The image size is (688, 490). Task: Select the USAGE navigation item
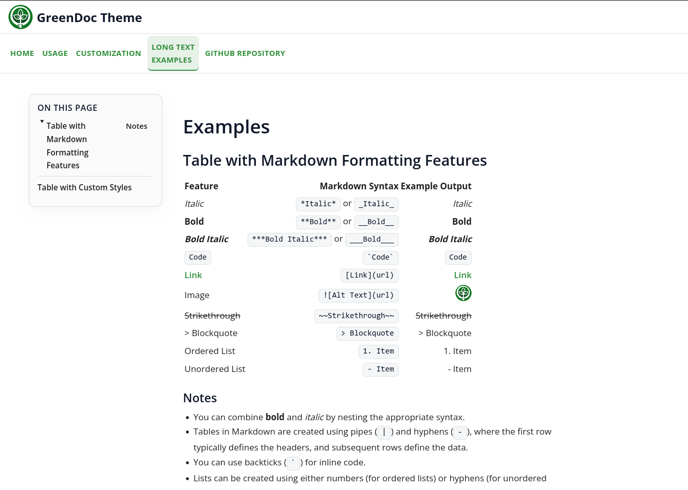(55, 53)
